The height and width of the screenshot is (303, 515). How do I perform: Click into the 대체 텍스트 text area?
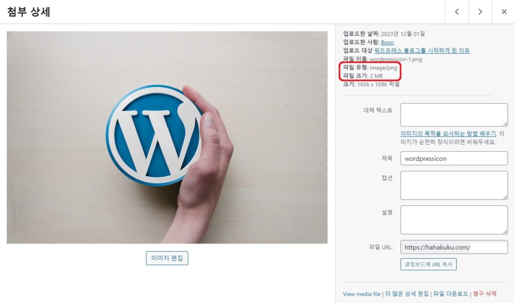click(x=454, y=115)
